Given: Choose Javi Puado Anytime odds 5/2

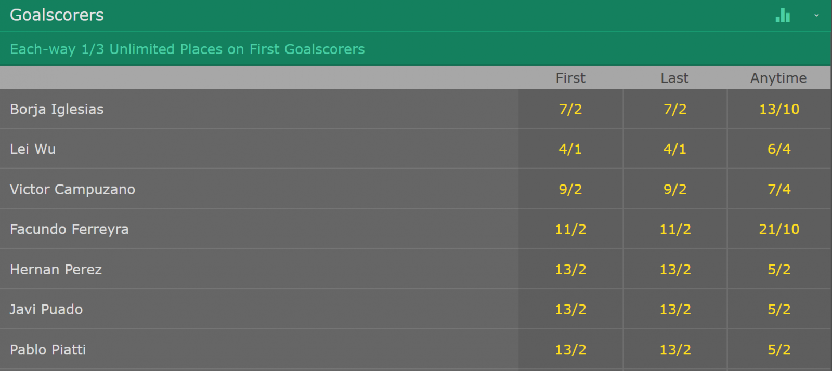Looking at the screenshot, I should (x=779, y=309).
